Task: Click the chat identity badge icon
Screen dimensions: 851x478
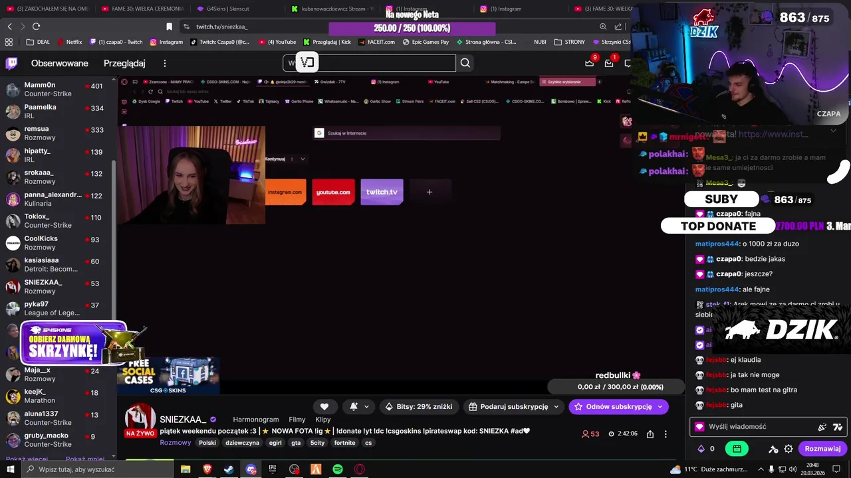Action: [x=699, y=427]
